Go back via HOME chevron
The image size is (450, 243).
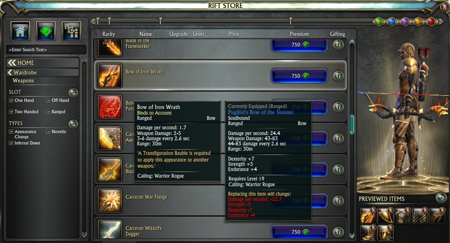(12, 63)
